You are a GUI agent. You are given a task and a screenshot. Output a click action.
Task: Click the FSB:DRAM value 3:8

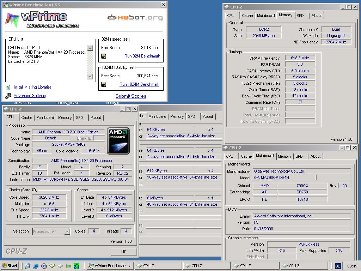coord(300,64)
